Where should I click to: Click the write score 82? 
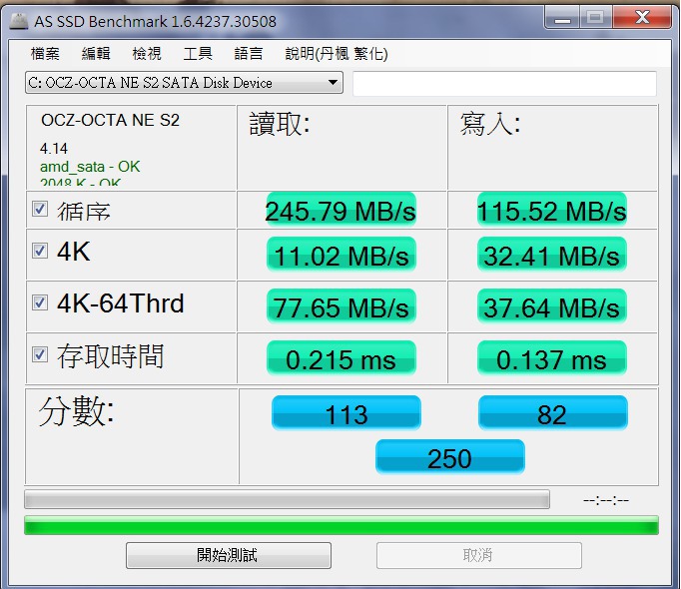pos(553,413)
